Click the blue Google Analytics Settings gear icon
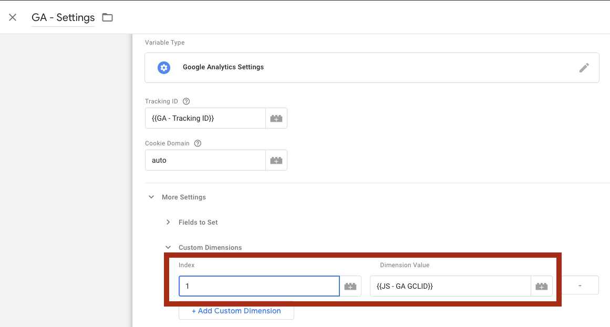Viewport: 610px width, 327px height. (x=164, y=68)
